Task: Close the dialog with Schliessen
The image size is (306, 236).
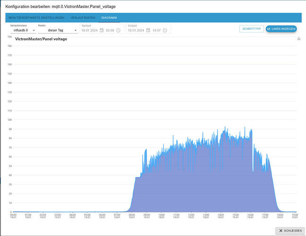Action: 290,230
